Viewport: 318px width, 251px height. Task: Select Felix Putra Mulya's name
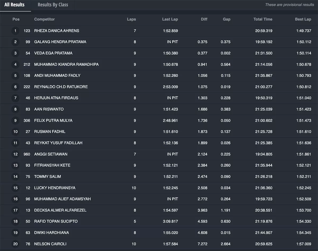53,120
